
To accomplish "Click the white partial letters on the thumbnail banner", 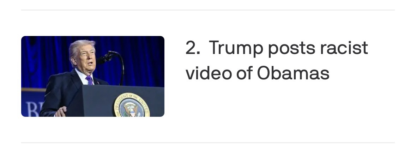I will coord(32,110).
